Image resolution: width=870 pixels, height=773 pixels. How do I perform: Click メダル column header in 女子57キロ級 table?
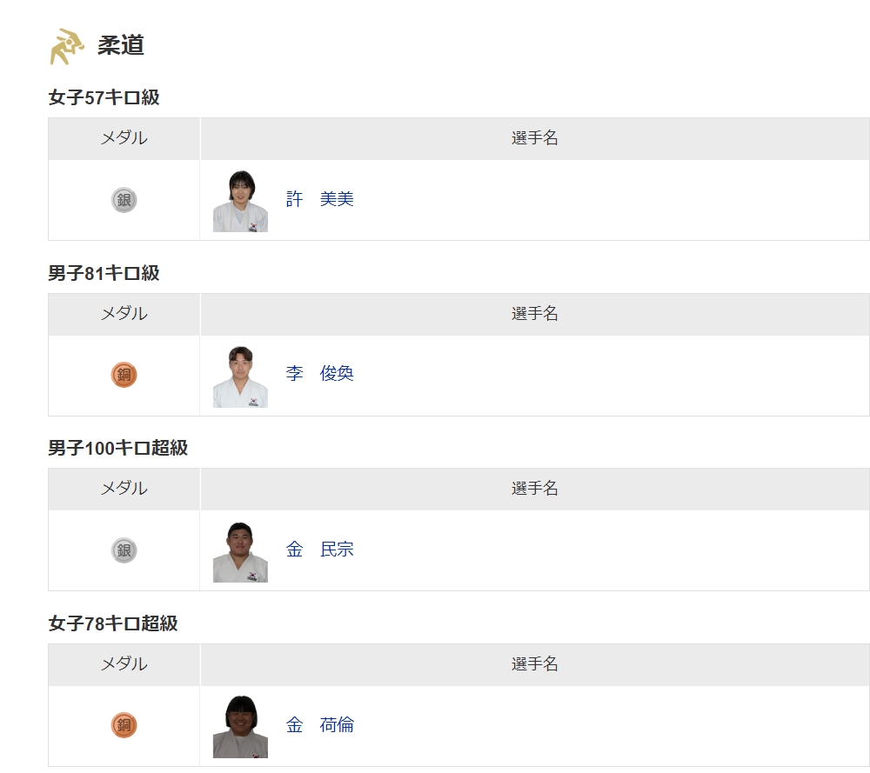[124, 138]
